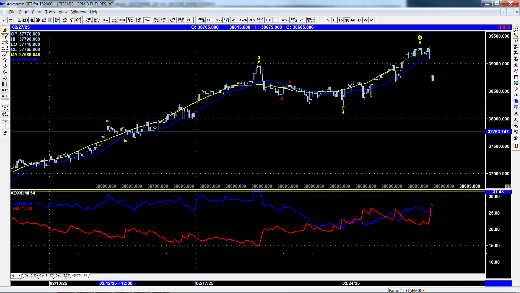Click the Page: 1 - FTSEMIB B status entry

click(x=407, y=290)
